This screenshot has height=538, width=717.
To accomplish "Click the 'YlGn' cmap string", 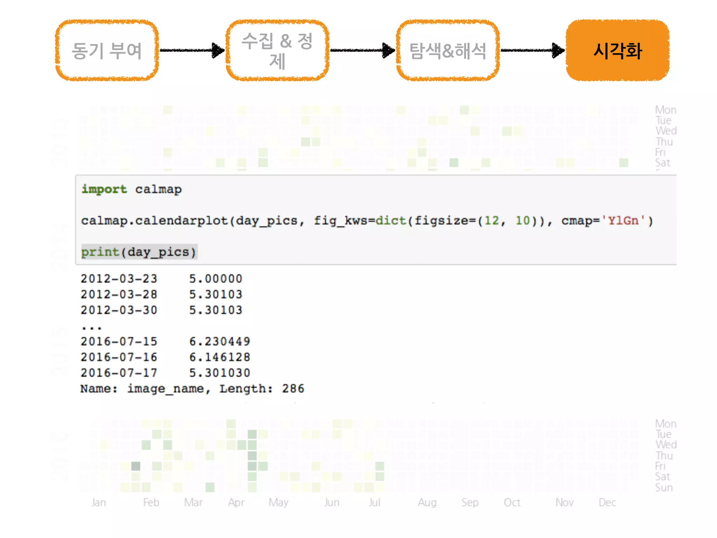I will (x=623, y=221).
